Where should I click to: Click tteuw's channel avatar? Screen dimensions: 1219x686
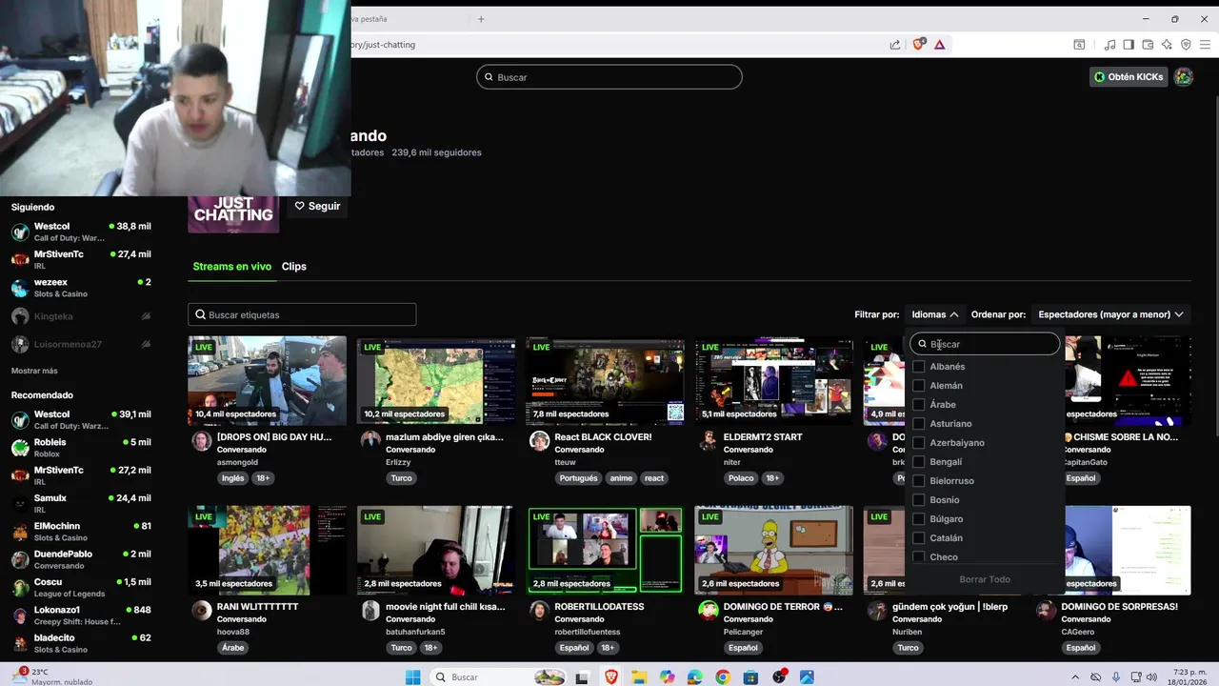539,440
